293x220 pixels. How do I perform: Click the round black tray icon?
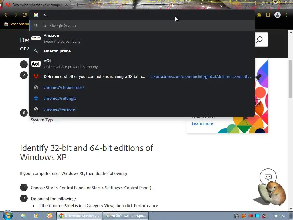point(264,216)
